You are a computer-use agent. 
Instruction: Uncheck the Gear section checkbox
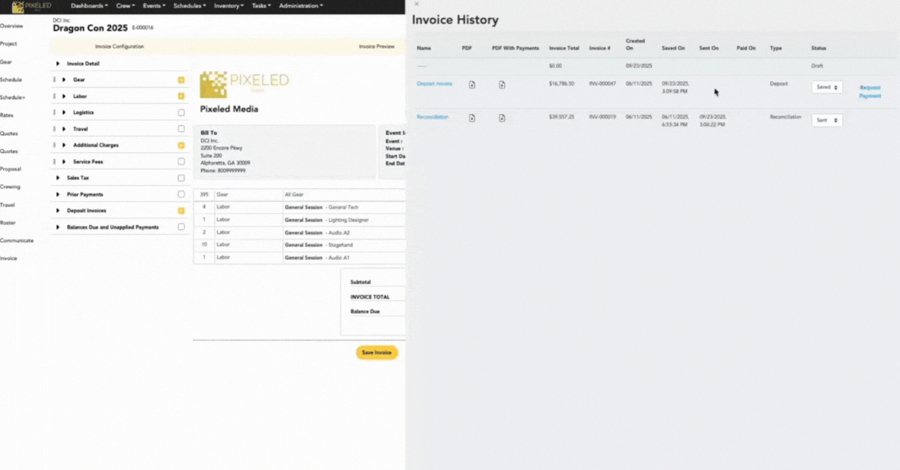[181, 80]
